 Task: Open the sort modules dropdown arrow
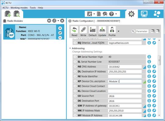pos(58,21)
